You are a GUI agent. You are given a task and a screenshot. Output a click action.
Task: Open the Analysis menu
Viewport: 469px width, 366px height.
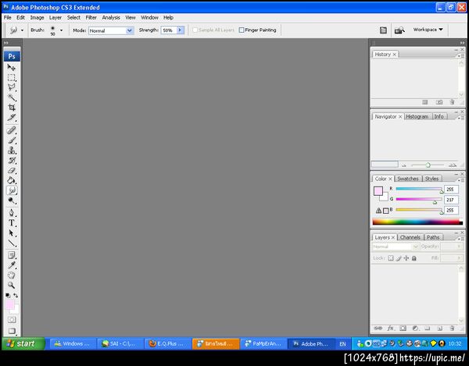(111, 18)
